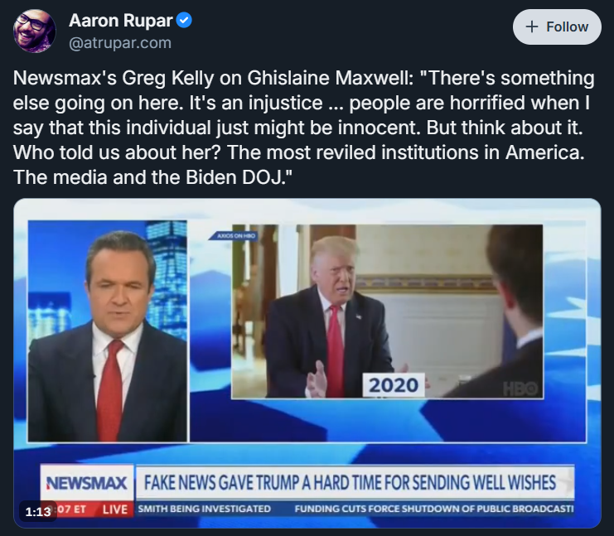
Task: Click the Greg Kelly anchor panel
Action: tap(108, 331)
